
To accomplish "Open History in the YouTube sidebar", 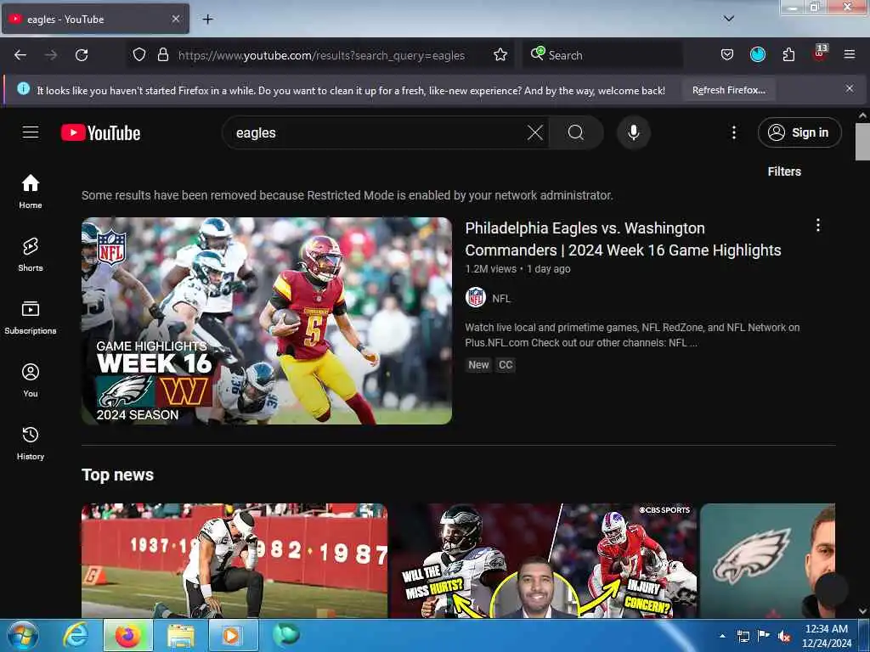I will click(31, 443).
